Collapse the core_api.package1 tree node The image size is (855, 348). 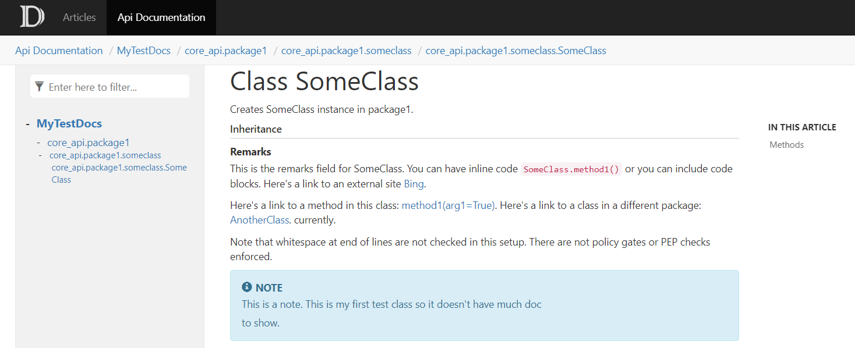point(38,143)
